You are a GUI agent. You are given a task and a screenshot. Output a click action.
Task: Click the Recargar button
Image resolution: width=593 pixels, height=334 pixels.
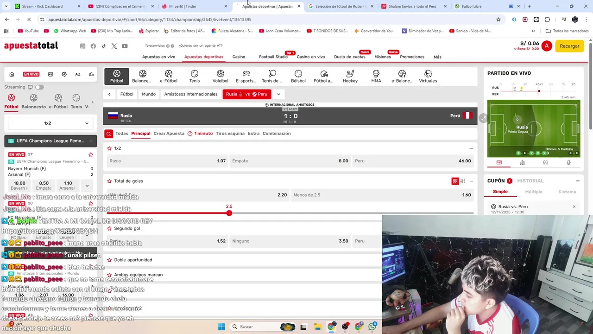569,46
